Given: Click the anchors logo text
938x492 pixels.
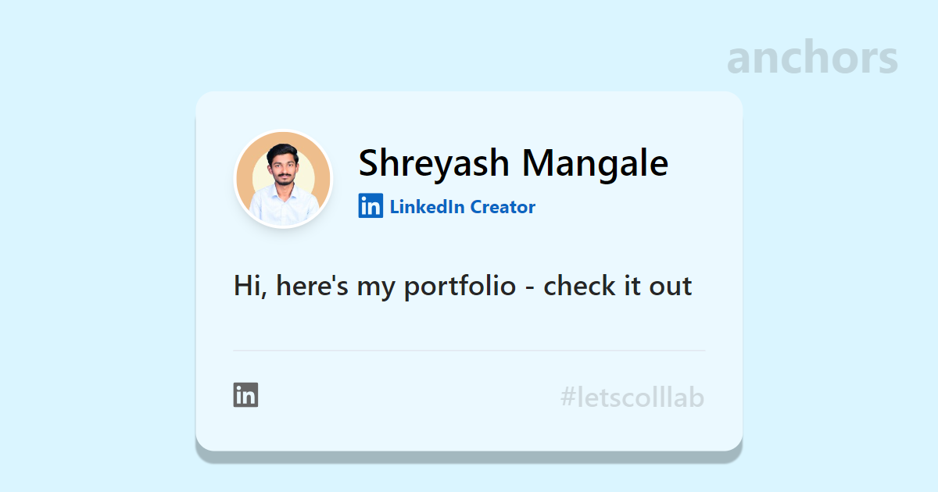Looking at the screenshot, I should 812,58.
